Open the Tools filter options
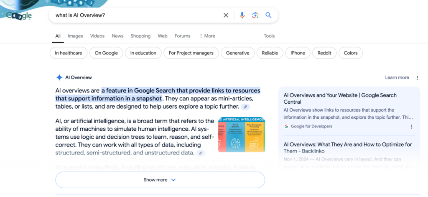This screenshot has height=197, width=428. point(269,36)
